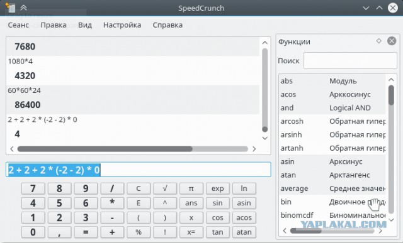Click the tan key
The height and width of the screenshot is (243, 403).
218,232
